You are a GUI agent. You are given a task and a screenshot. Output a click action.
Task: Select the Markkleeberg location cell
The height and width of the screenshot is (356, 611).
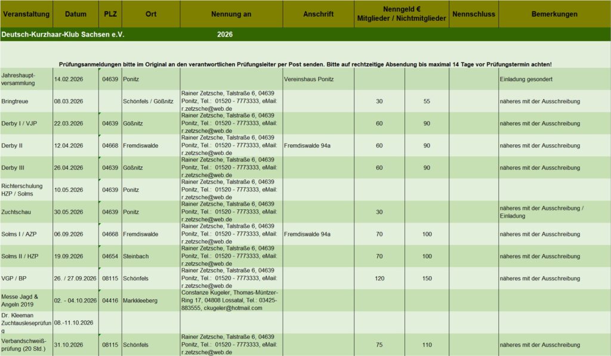[150, 301]
